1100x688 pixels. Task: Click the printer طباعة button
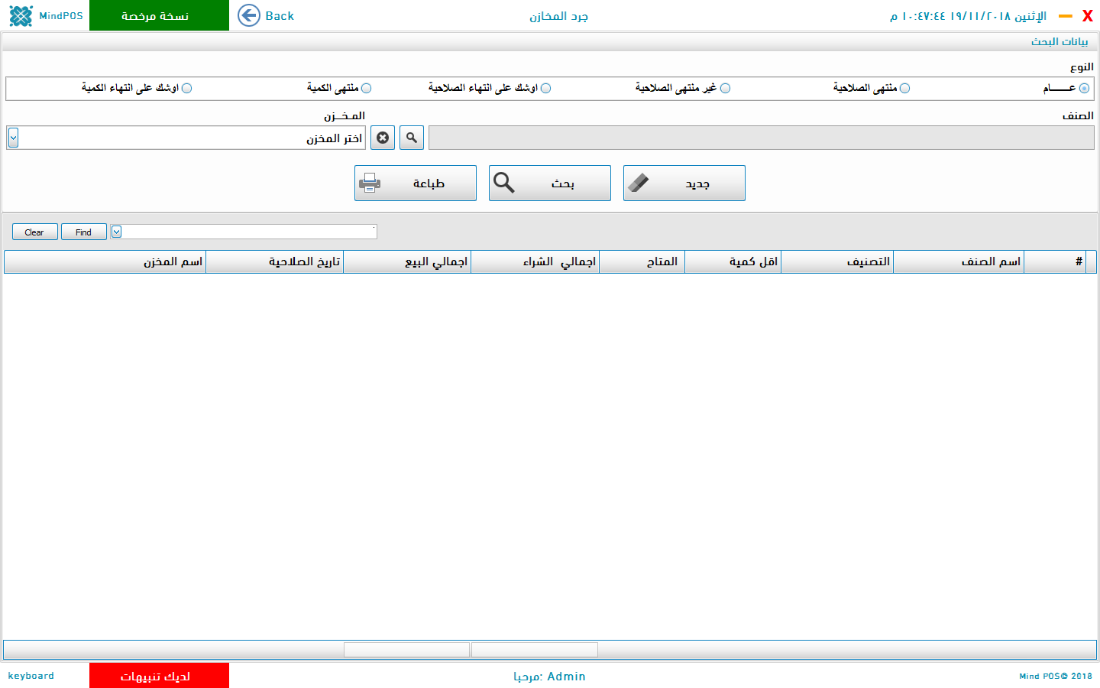[415, 183]
